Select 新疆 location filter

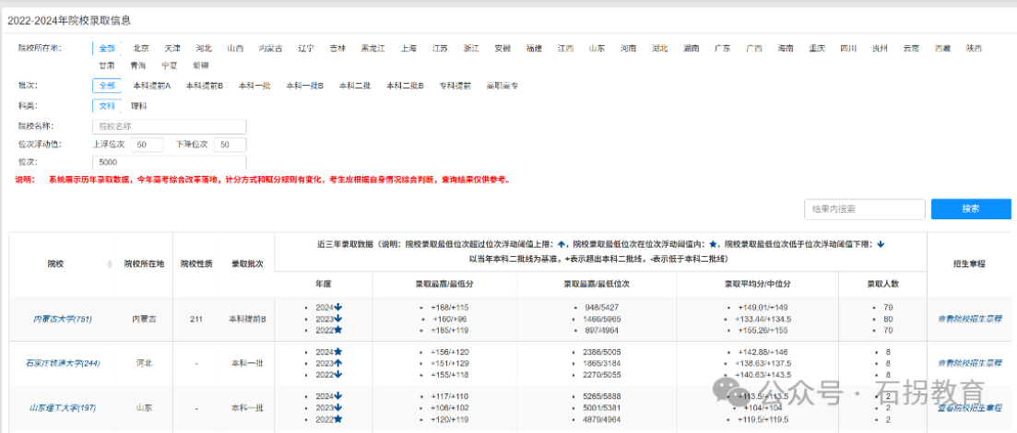pos(200,65)
